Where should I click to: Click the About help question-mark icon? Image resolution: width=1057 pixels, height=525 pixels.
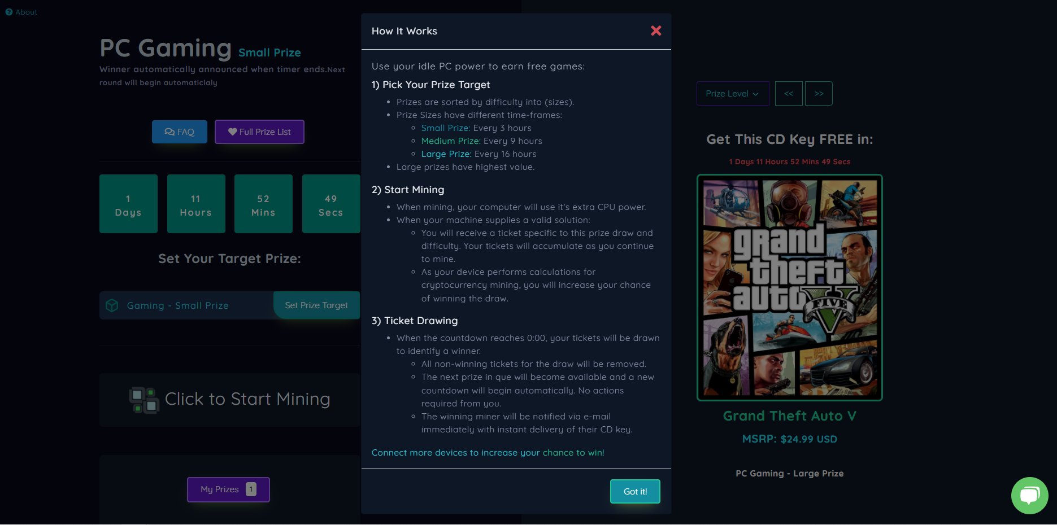(8, 11)
